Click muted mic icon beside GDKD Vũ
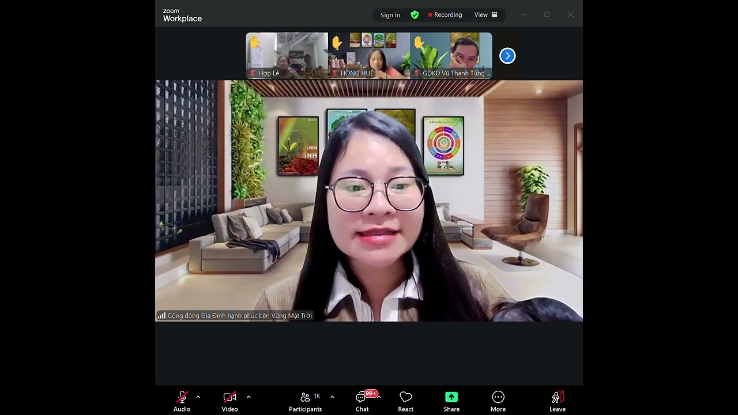This screenshot has width=738, height=415. (x=417, y=73)
